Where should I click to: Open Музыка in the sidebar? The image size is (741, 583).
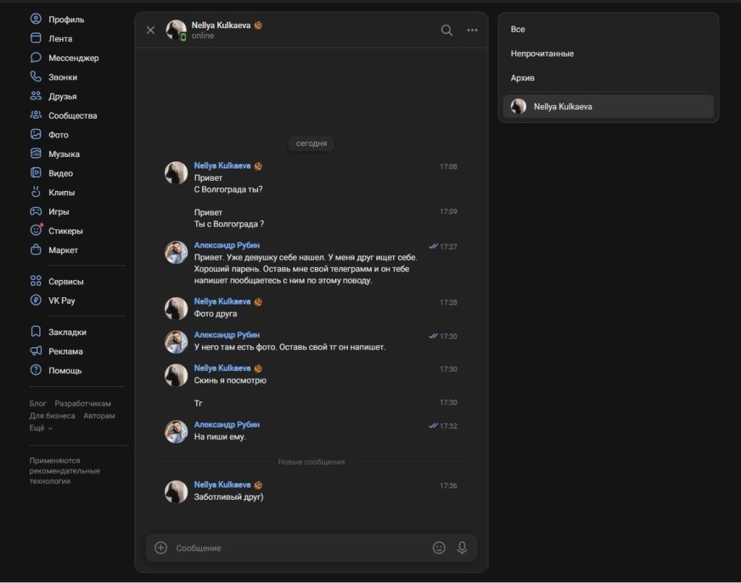[64, 154]
